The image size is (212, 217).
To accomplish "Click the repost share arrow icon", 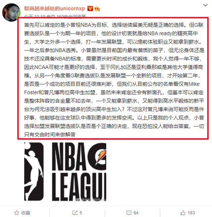I will click(75, 213).
